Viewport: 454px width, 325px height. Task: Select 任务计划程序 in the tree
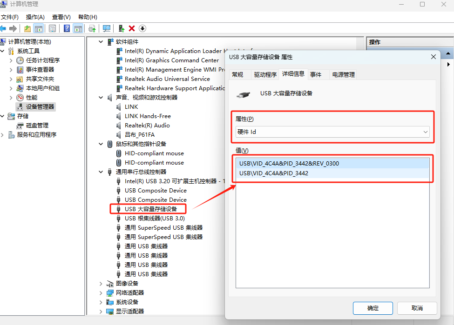[43, 60]
